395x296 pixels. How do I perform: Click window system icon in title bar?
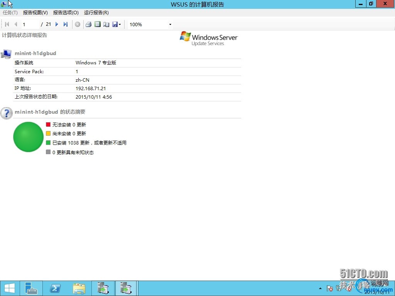[x=3, y=4]
